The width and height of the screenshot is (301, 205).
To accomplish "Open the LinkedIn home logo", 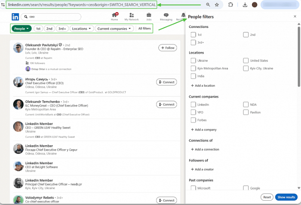I will point(15,17).
